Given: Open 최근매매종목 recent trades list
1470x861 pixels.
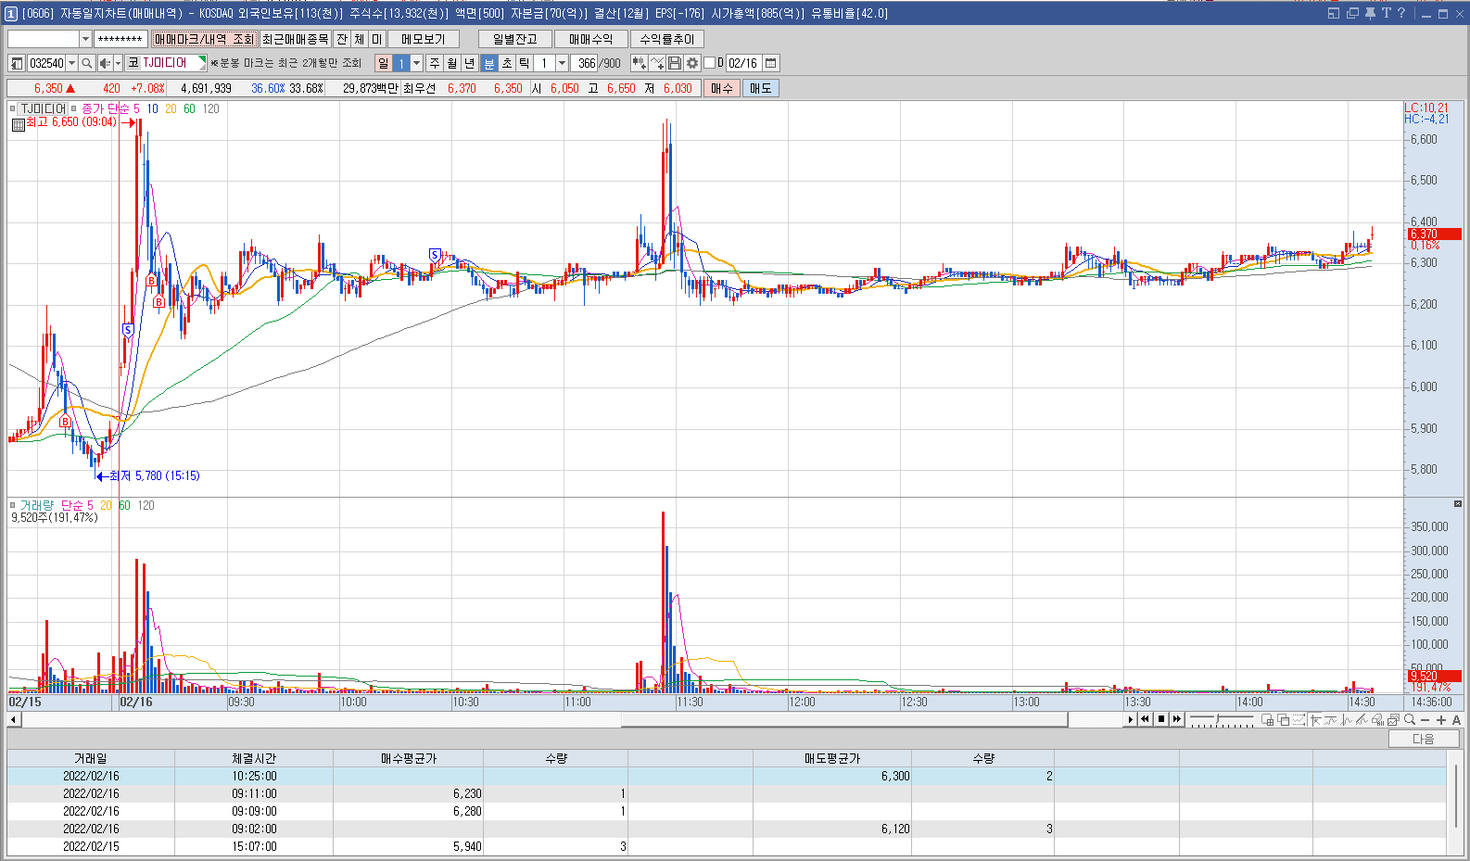Looking at the screenshot, I should click(295, 39).
